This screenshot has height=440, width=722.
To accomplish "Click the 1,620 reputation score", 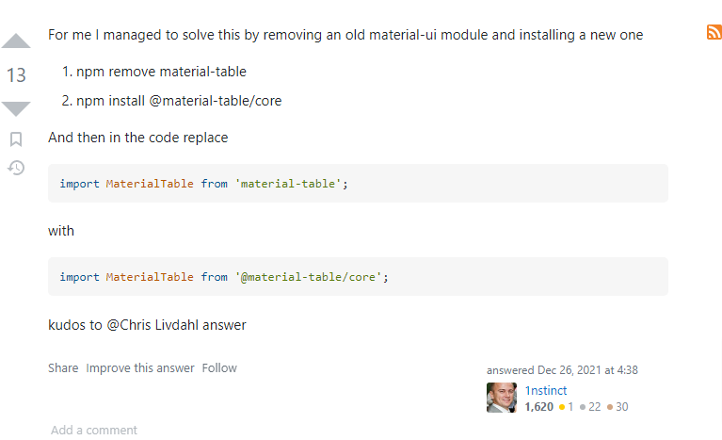I will (539, 407).
